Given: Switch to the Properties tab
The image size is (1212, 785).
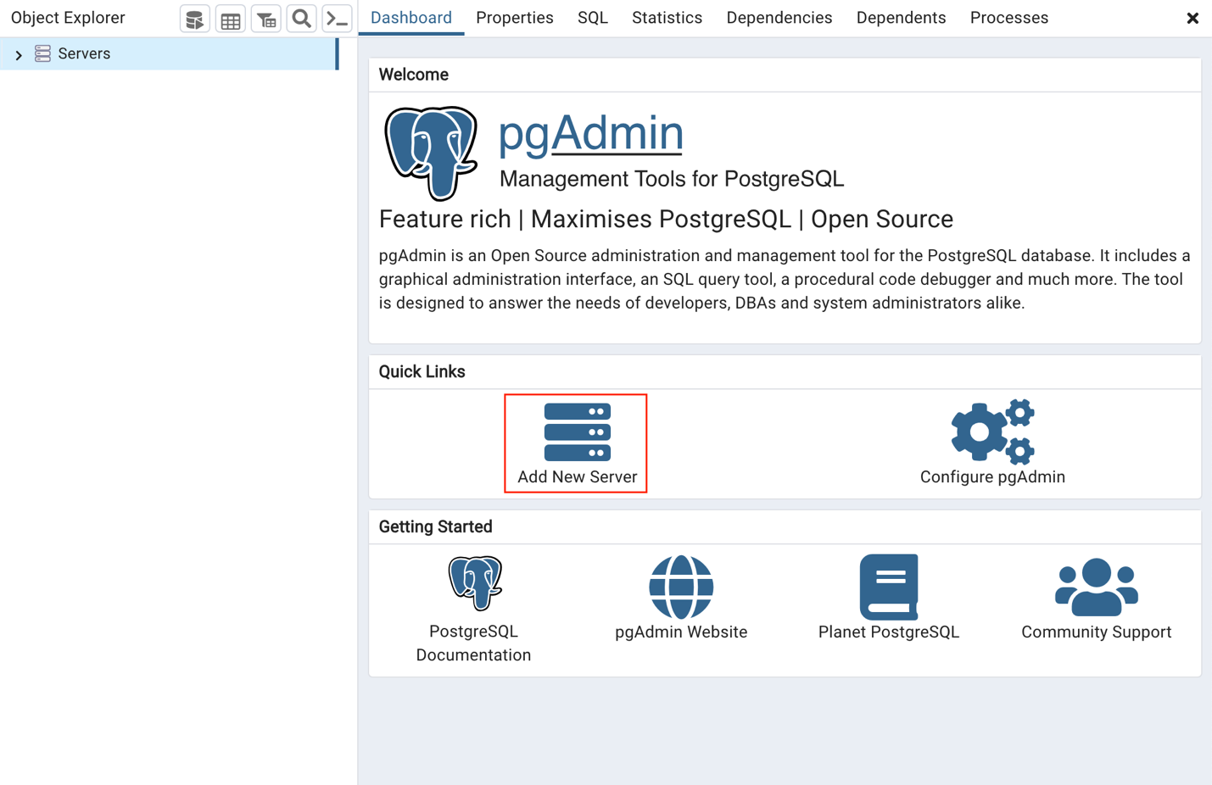Looking at the screenshot, I should [515, 18].
